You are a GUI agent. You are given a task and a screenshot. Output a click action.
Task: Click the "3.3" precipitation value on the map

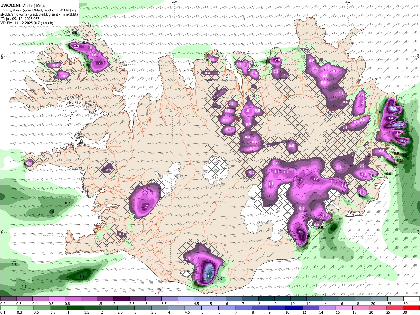(x=301, y=232)
